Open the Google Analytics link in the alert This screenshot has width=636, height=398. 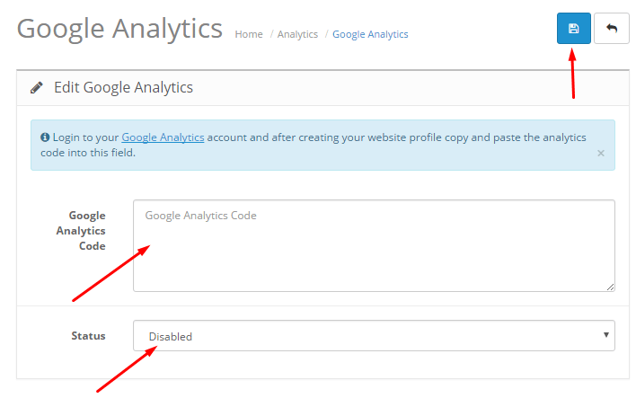tap(163, 137)
